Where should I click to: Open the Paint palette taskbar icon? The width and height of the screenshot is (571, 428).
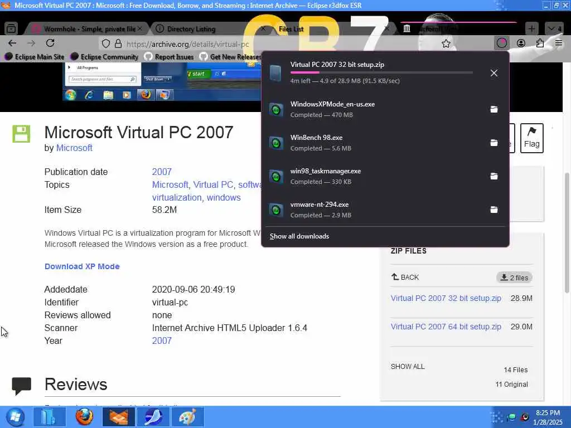tap(187, 417)
